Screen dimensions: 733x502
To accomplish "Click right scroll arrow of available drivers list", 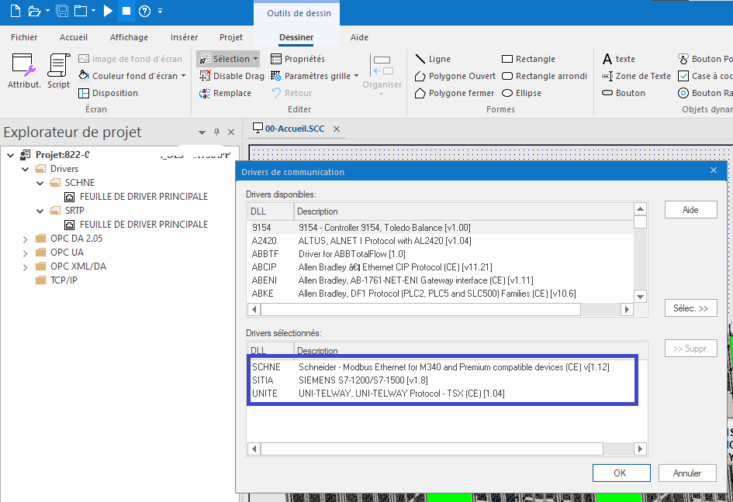I will tap(627, 309).
